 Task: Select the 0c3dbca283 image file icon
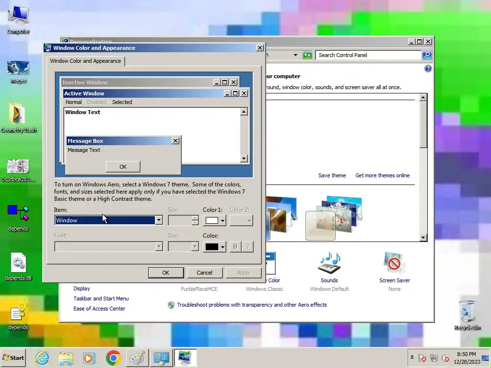pos(18,171)
